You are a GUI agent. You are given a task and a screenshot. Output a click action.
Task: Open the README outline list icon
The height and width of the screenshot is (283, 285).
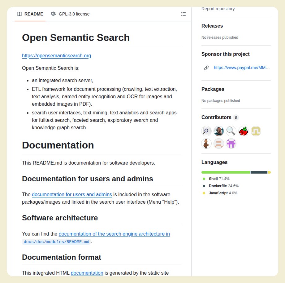(x=184, y=14)
